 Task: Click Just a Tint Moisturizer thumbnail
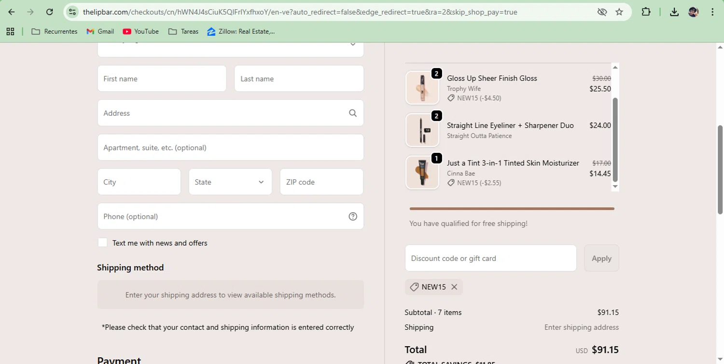click(422, 173)
